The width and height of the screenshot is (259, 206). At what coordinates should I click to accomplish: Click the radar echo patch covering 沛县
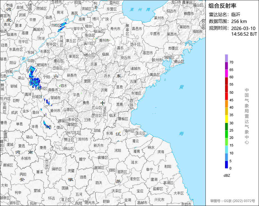click(47, 125)
